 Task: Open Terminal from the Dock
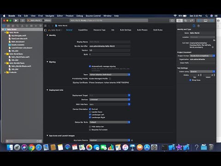point(164,148)
